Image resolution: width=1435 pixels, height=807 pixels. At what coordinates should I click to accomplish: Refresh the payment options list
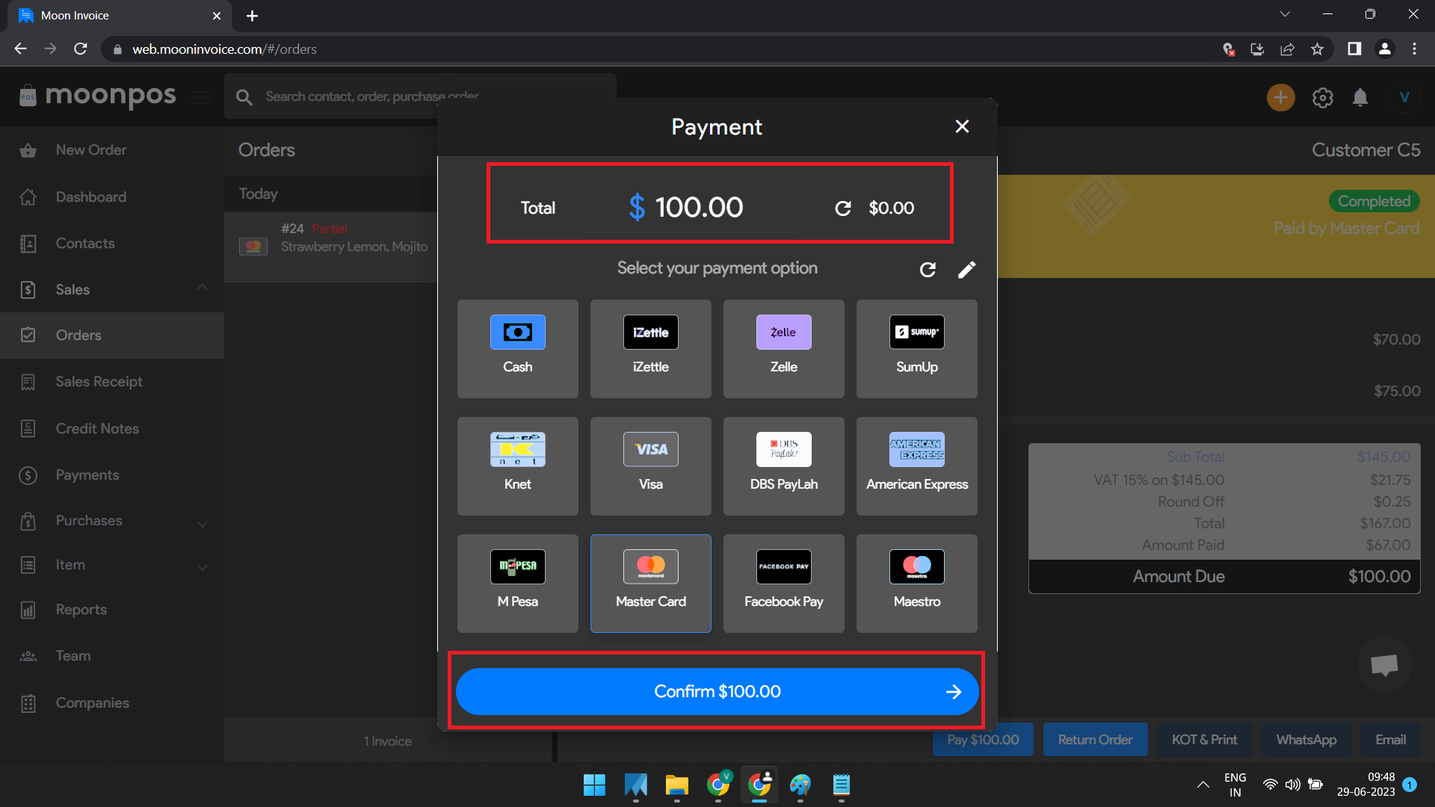click(928, 270)
